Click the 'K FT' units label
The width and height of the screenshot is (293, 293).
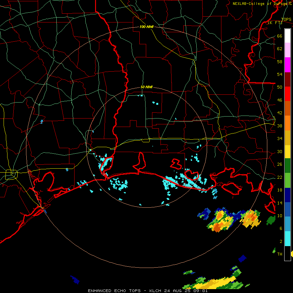tap(275, 23)
